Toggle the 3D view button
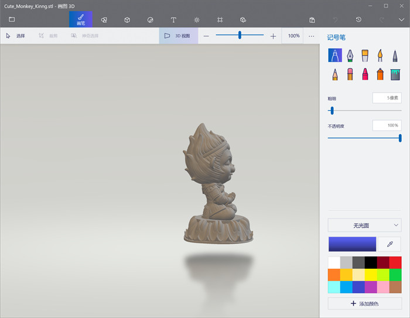This screenshot has width=410, height=318. point(179,36)
